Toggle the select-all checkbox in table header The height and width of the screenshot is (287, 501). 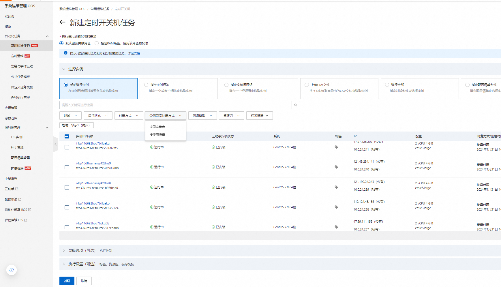pyautogui.click(x=67, y=136)
